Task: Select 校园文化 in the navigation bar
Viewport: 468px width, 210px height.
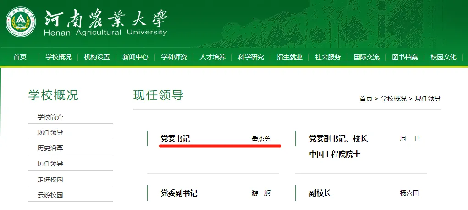Action: click(x=443, y=57)
